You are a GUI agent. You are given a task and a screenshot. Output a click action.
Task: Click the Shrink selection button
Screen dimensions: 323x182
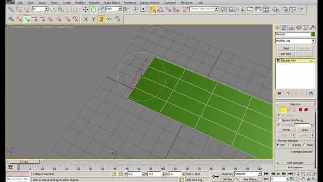click(286, 130)
